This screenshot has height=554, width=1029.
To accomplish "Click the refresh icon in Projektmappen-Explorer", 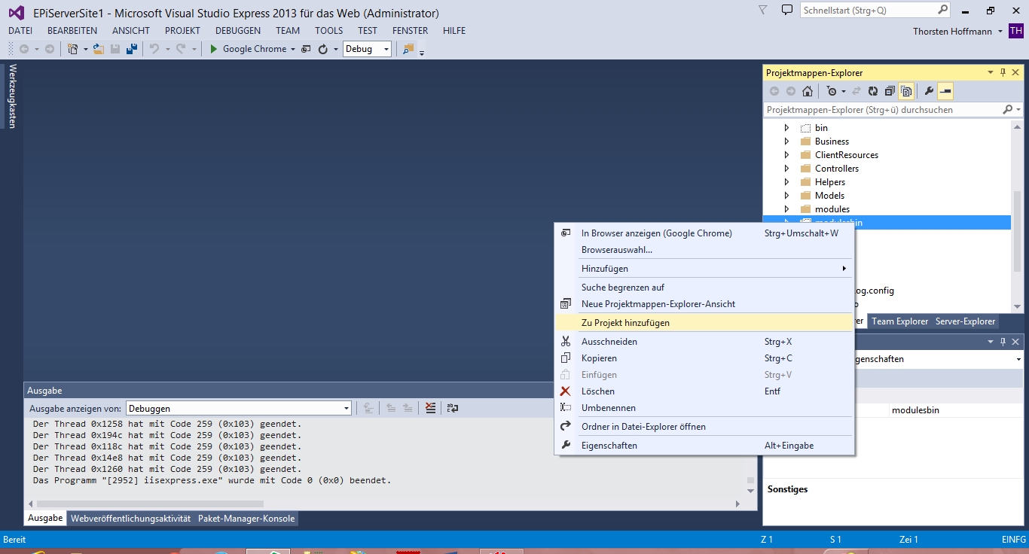I will [x=873, y=91].
